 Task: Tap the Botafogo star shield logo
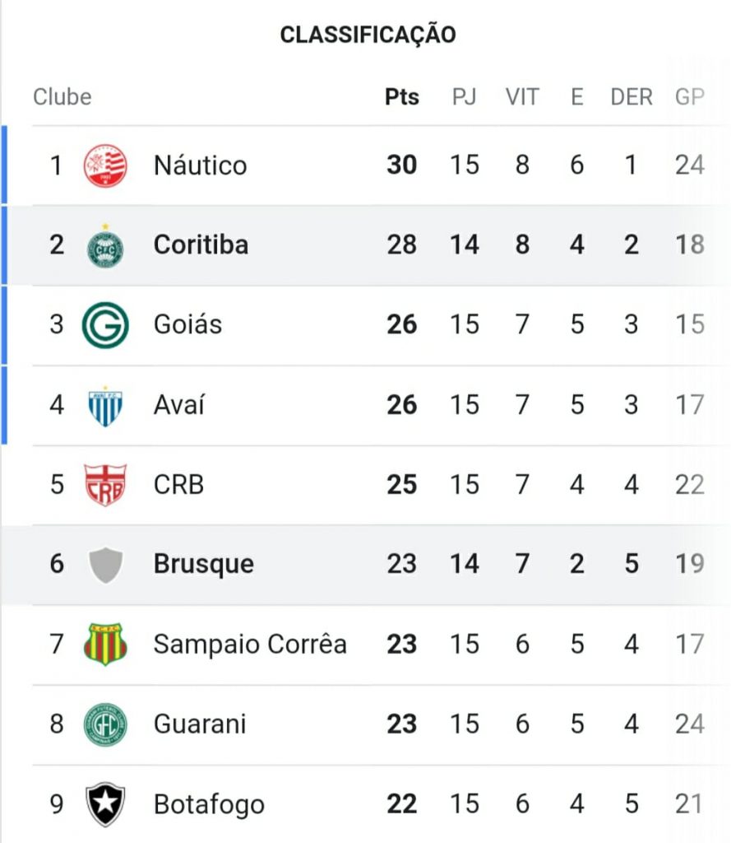point(105,804)
